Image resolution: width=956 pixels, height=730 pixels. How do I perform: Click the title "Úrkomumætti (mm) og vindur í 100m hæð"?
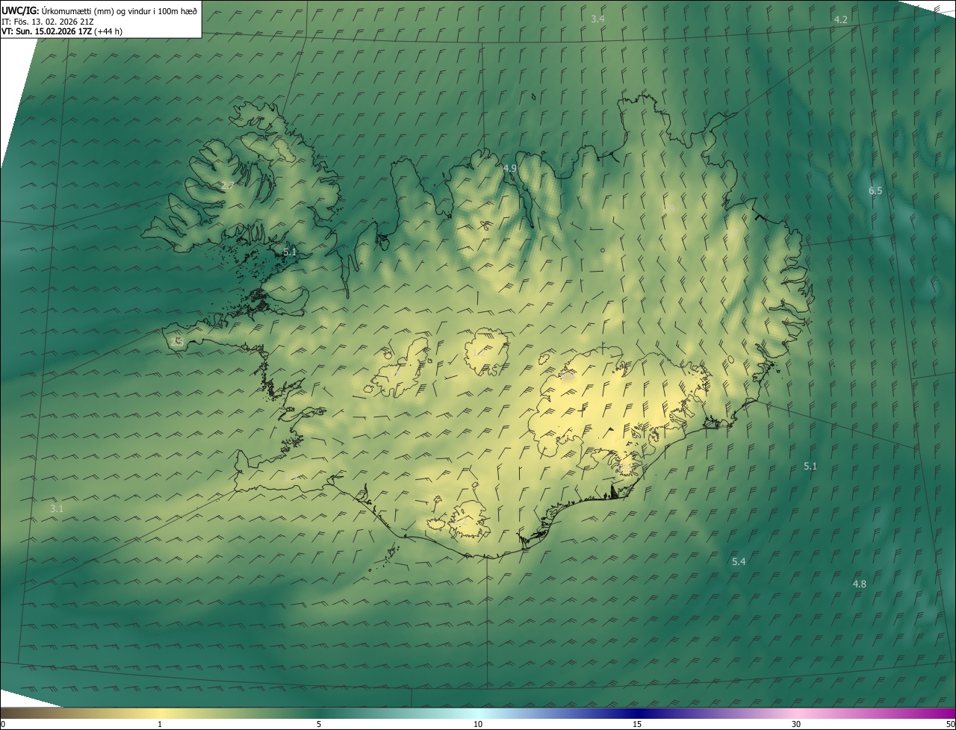pyautogui.click(x=119, y=10)
